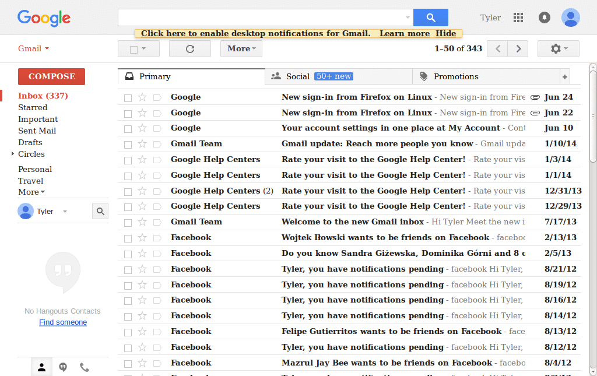Add a new inbox tab with plus
This screenshot has width=597, height=376.
pyautogui.click(x=565, y=77)
